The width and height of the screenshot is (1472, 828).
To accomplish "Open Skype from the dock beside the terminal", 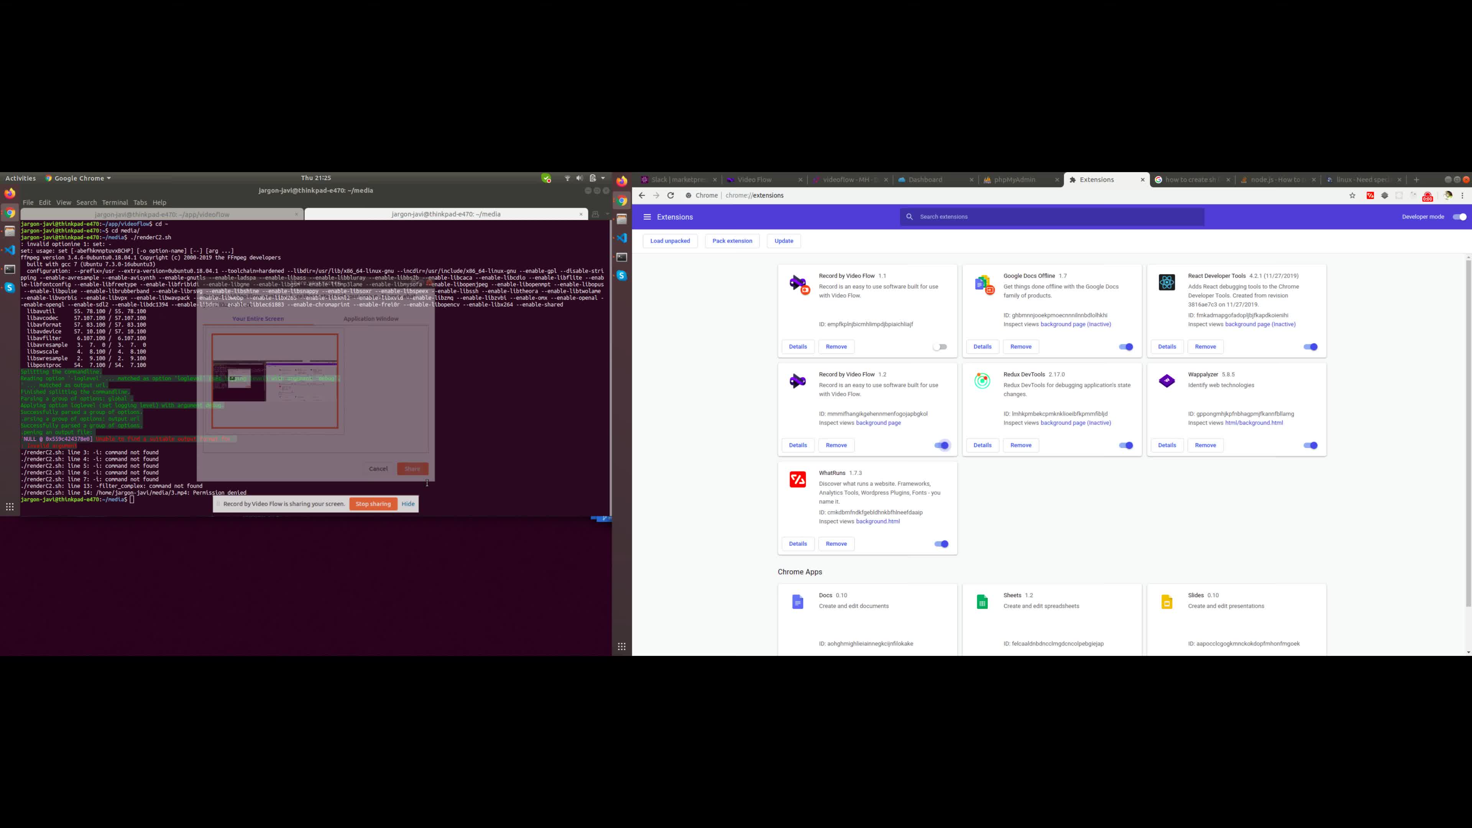I will coord(10,287).
